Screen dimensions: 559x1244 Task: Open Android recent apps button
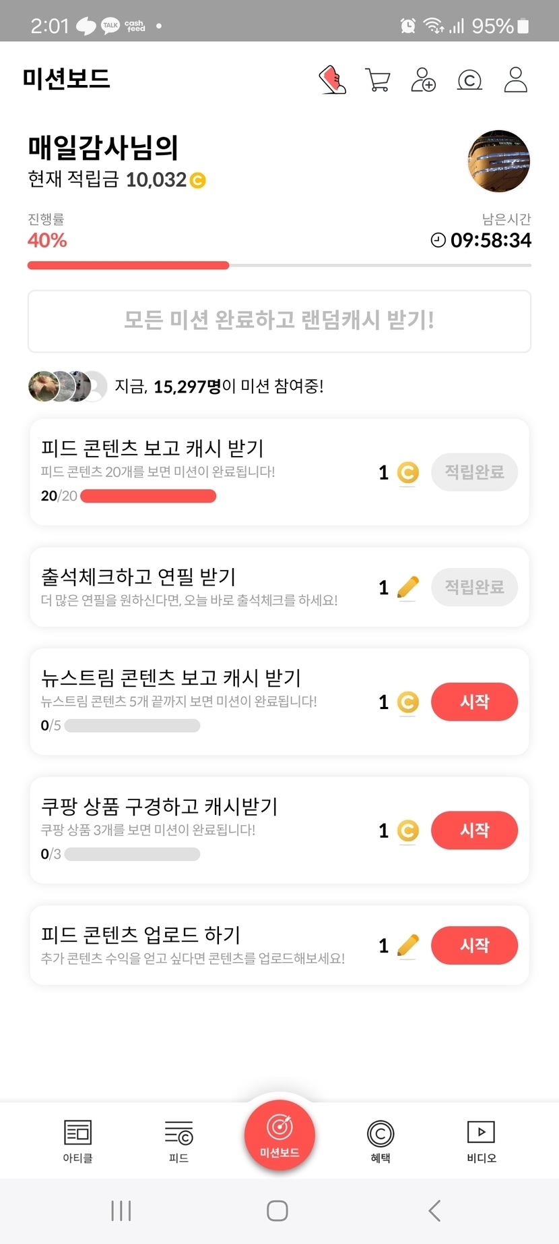(x=121, y=1210)
